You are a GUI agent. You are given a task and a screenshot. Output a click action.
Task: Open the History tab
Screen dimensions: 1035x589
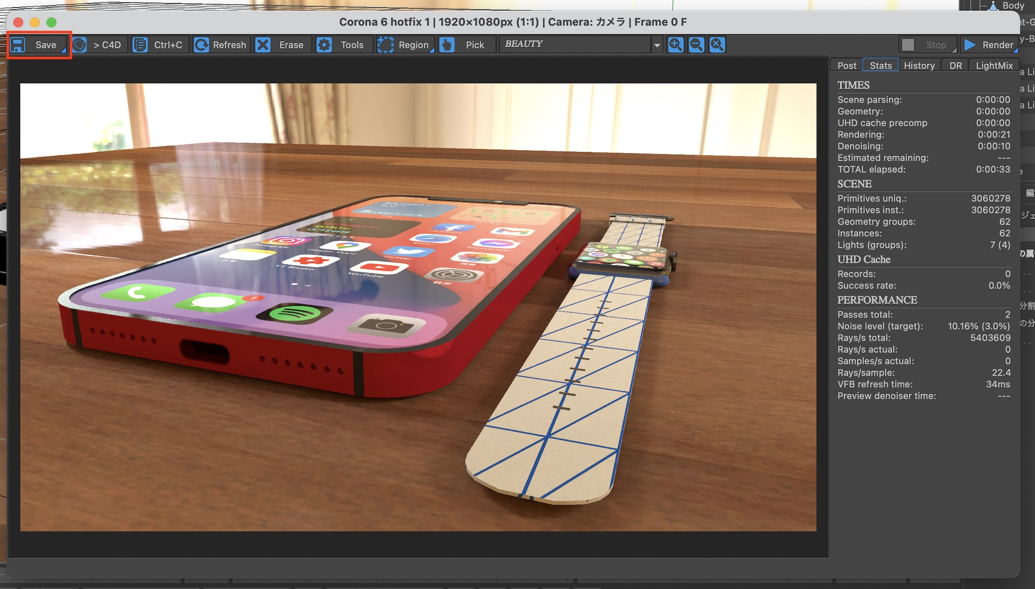[919, 66]
